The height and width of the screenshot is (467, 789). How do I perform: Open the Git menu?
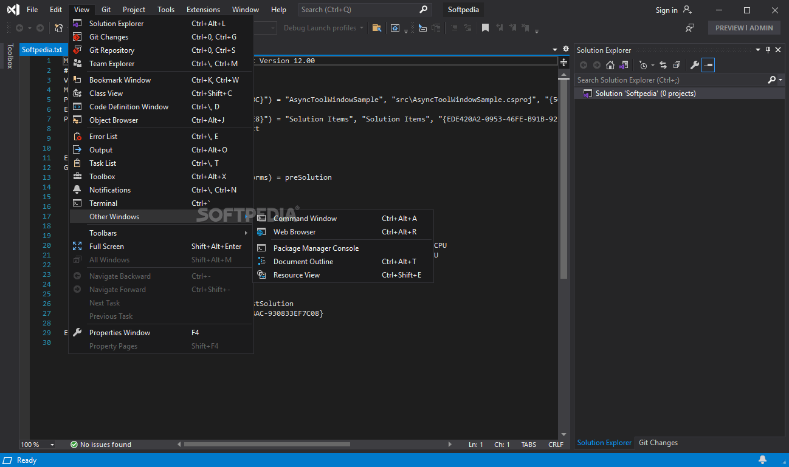106,9
